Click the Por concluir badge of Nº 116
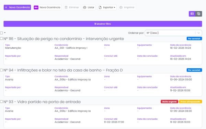The image size is (206, 129). pyautogui.click(x=194, y=38)
